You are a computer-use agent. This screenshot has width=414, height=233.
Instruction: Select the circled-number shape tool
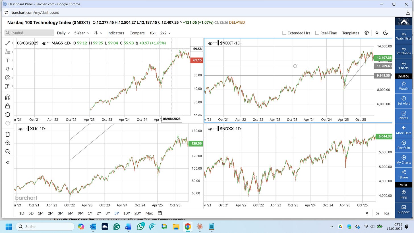coord(8,78)
